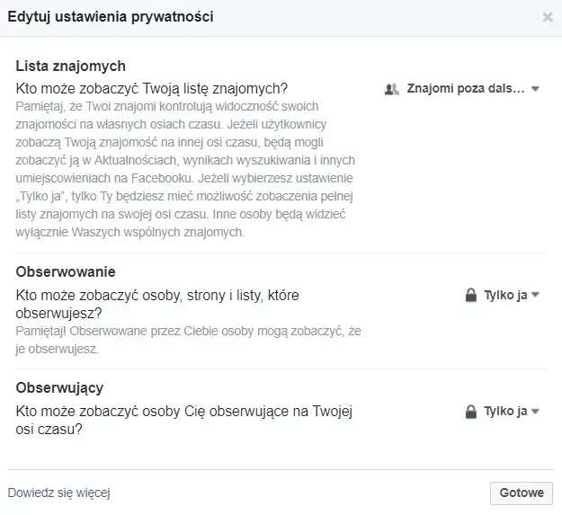Open the Obserwowanie Tylko ja dropdown
This screenshot has height=515, width=562.
[502, 295]
